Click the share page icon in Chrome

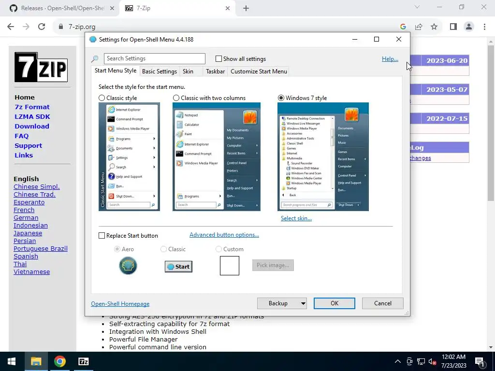point(419,27)
